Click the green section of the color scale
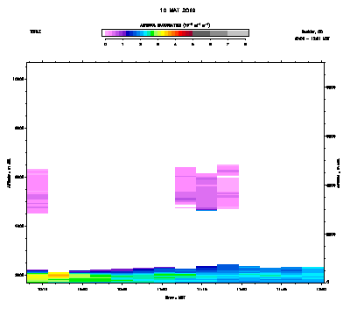 (152, 33)
